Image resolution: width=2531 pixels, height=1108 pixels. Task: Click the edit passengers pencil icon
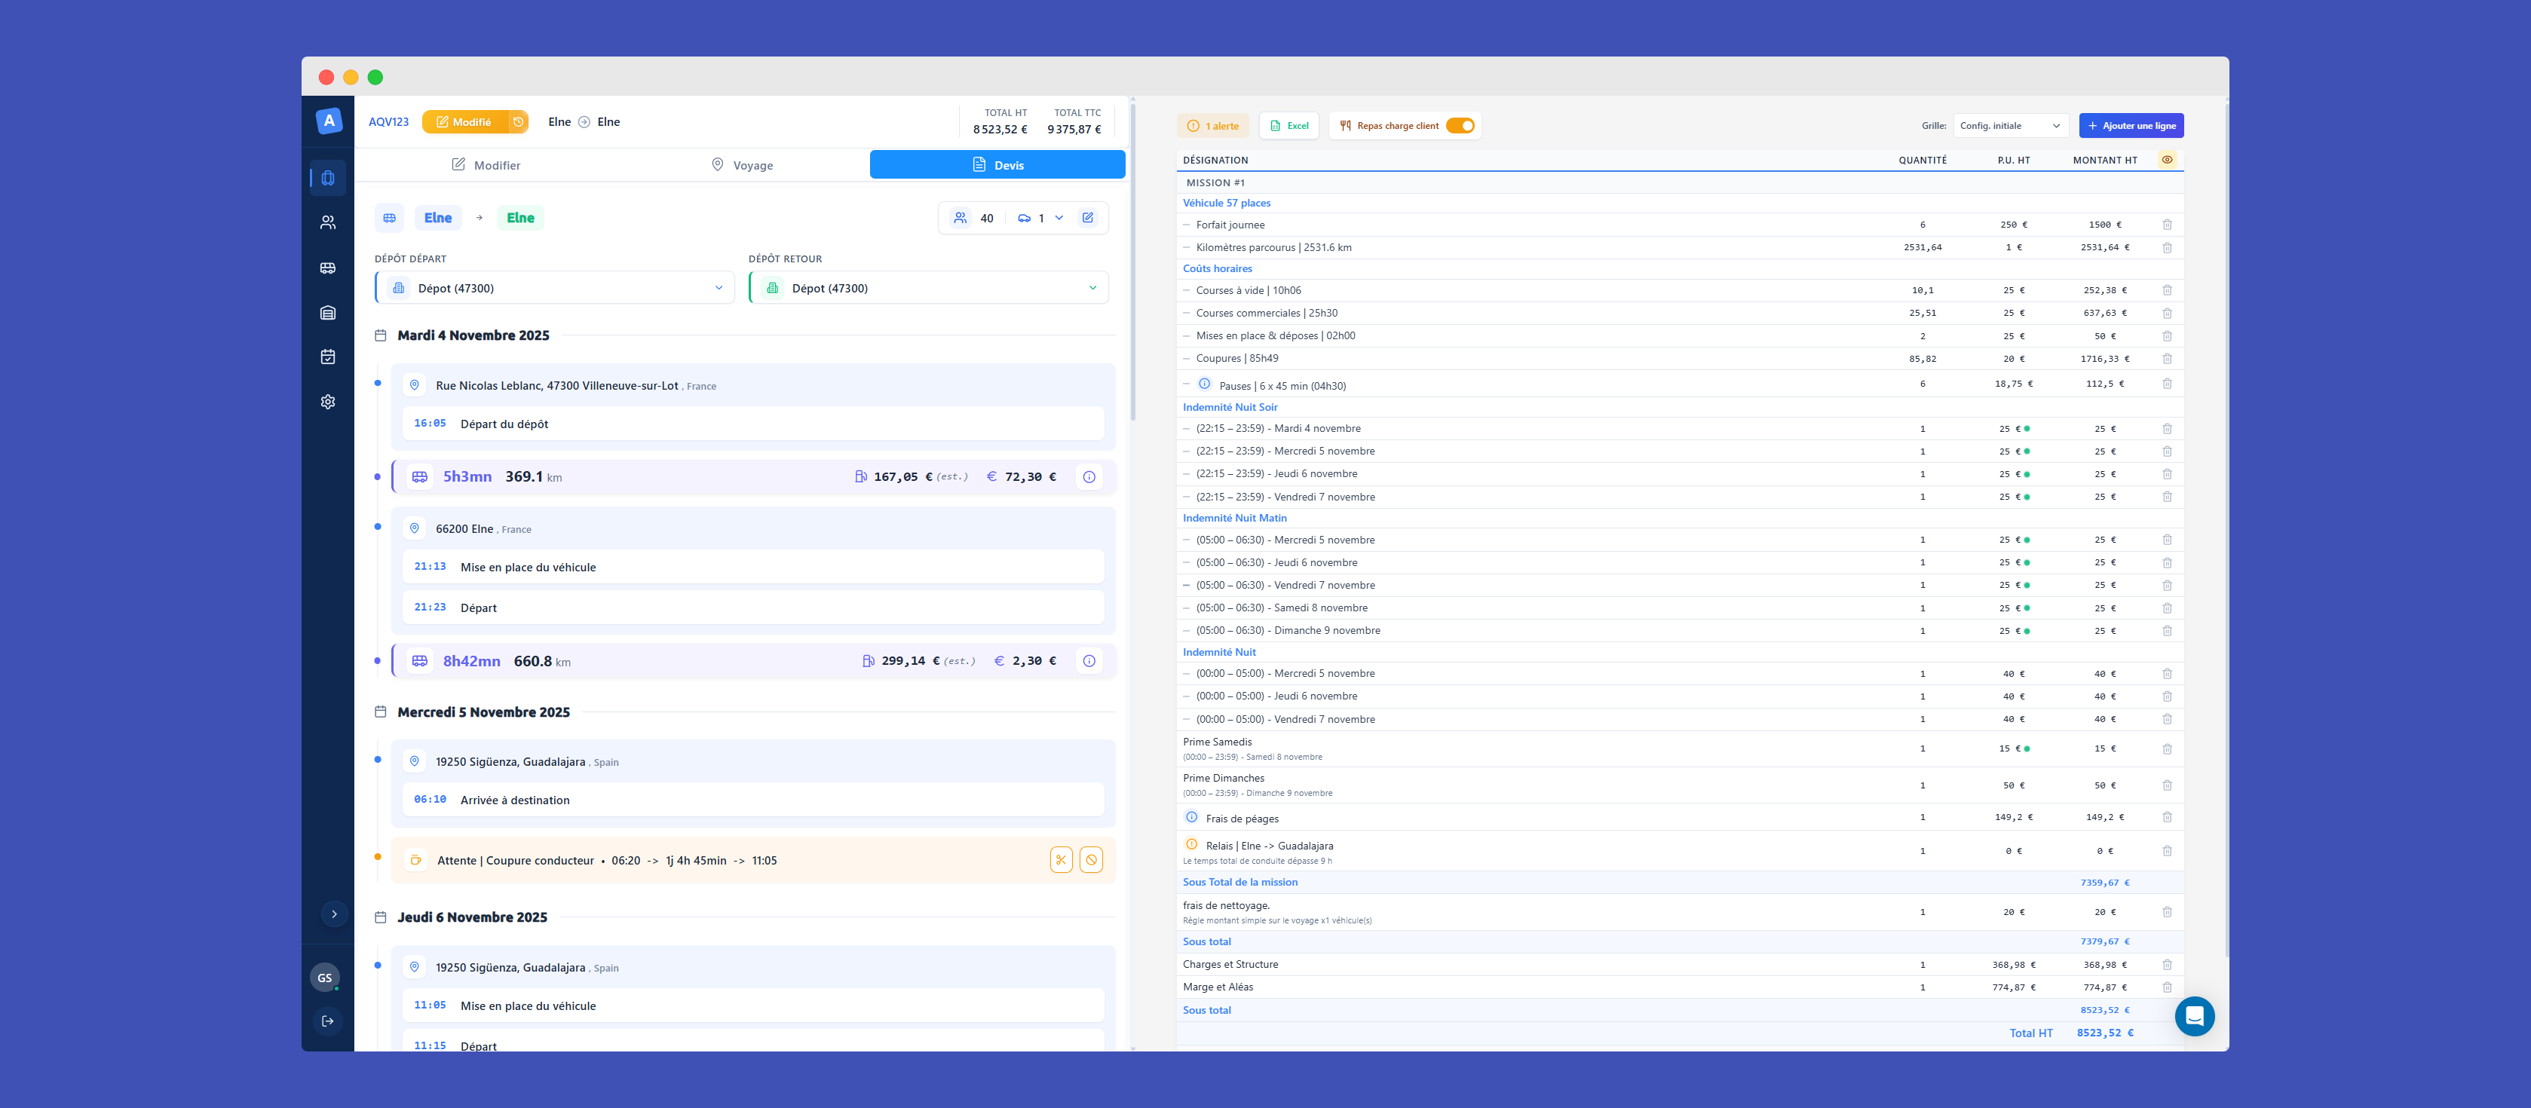tap(1088, 218)
